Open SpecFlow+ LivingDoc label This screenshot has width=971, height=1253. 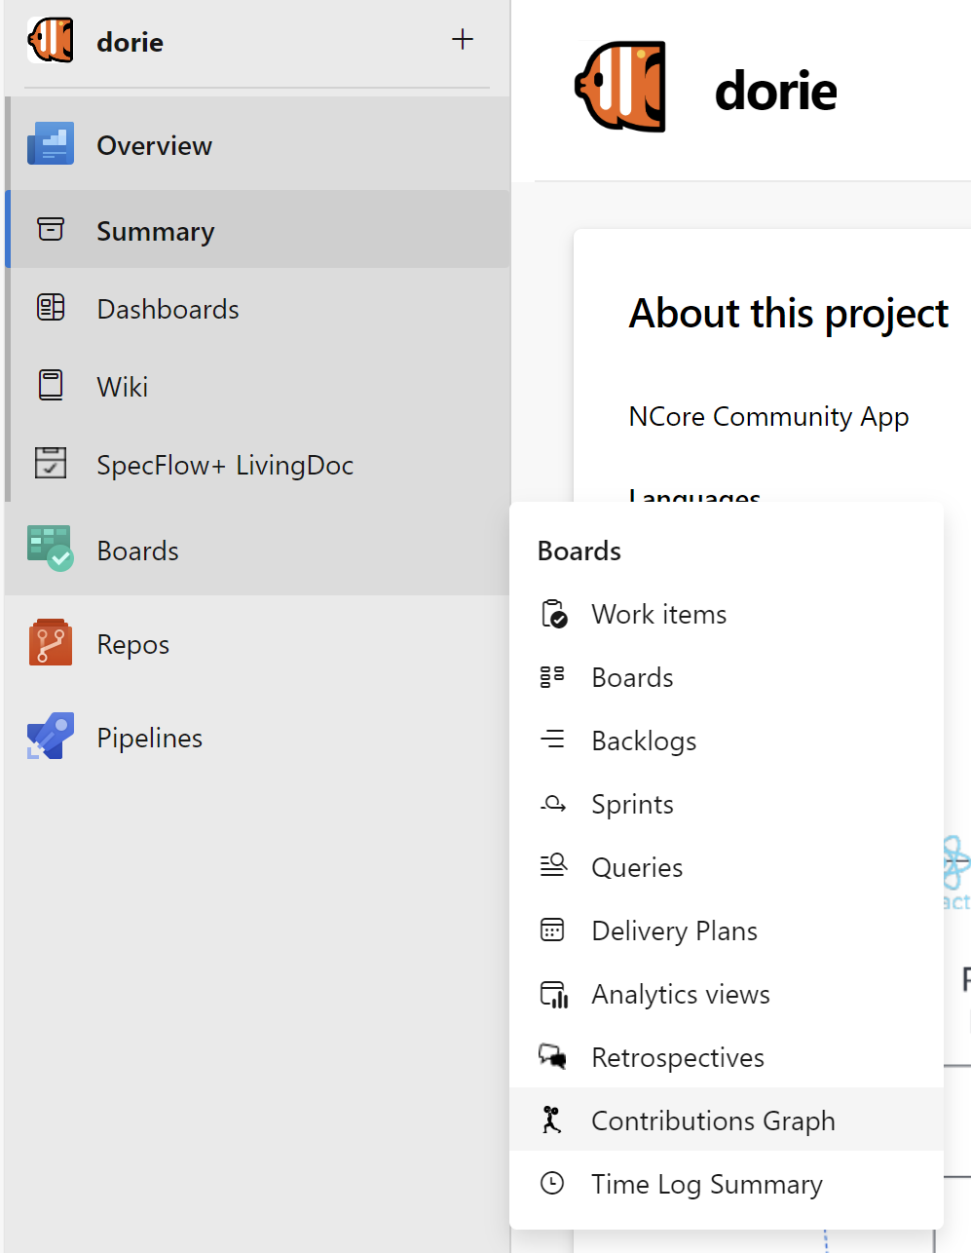tap(225, 466)
